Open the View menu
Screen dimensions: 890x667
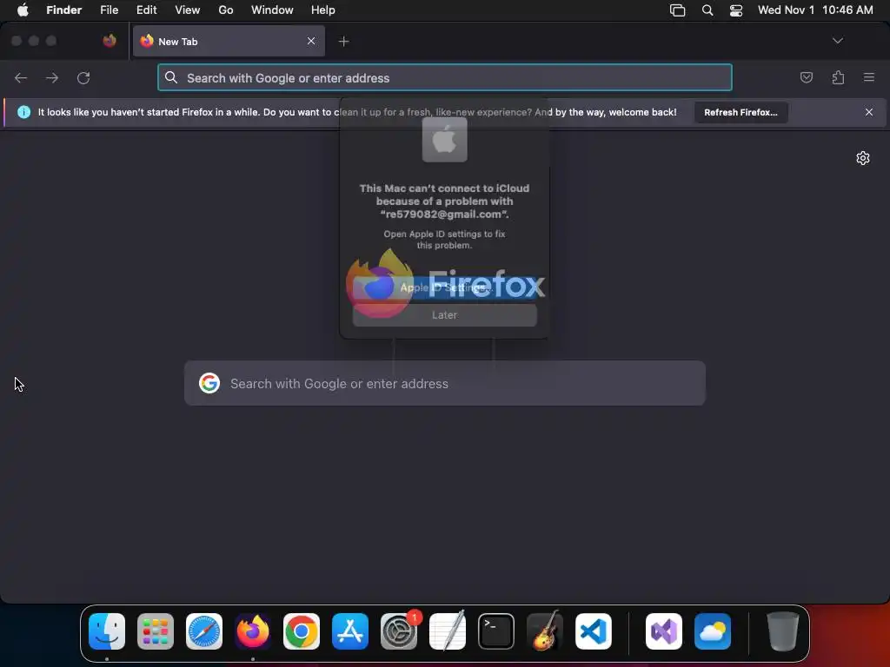pyautogui.click(x=188, y=10)
